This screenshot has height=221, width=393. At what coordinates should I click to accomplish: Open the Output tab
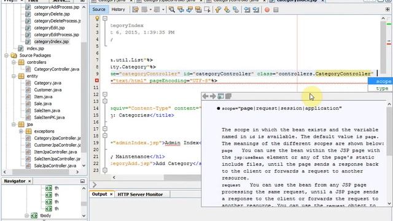coord(99,194)
